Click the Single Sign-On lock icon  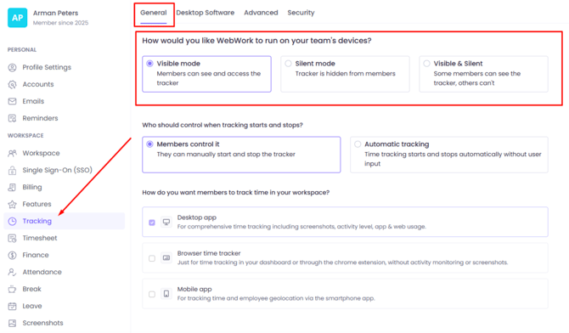13,170
